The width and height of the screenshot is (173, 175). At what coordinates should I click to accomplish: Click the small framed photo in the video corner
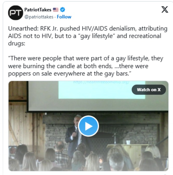(x=12, y=151)
